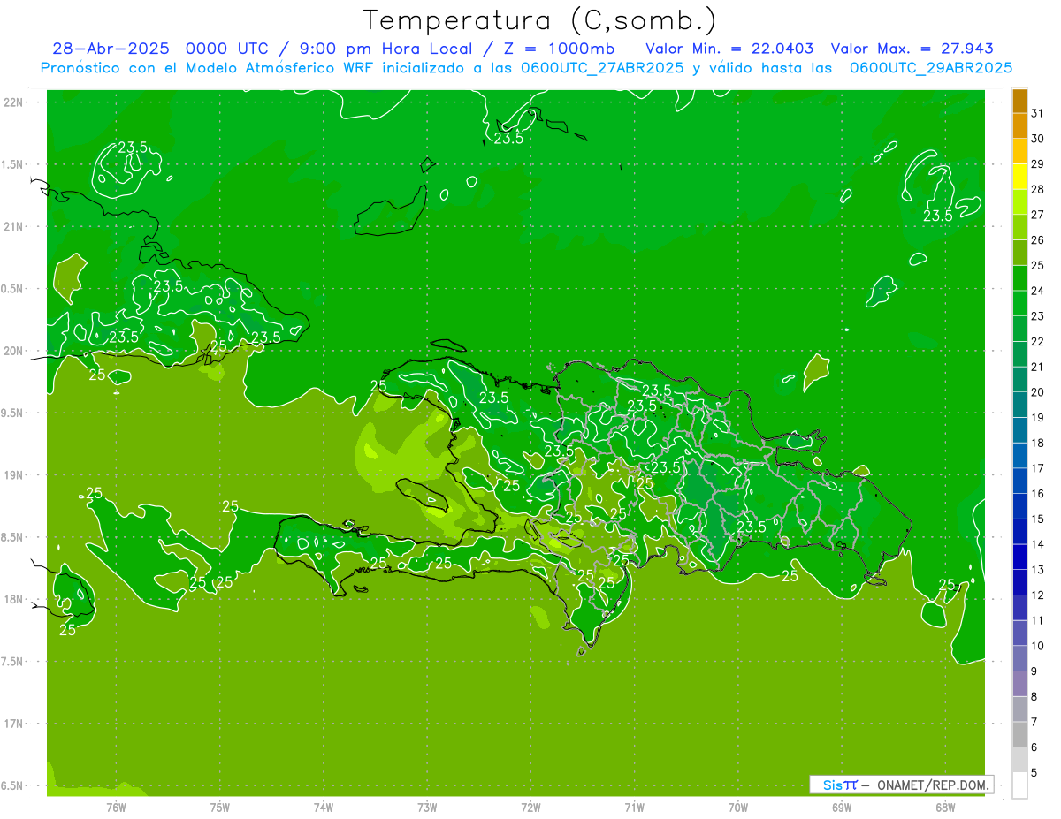The image size is (1061, 819).
Task: Click the "76W" longitude axis label
Action: 115,808
